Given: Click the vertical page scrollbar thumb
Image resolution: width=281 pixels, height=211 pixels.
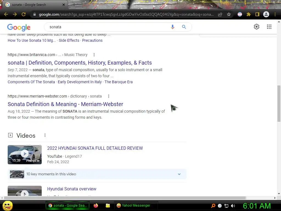Looking at the screenshot, I should point(279,104).
